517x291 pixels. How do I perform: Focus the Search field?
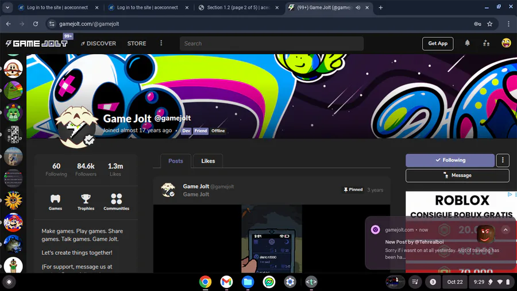(x=272, y=43)
